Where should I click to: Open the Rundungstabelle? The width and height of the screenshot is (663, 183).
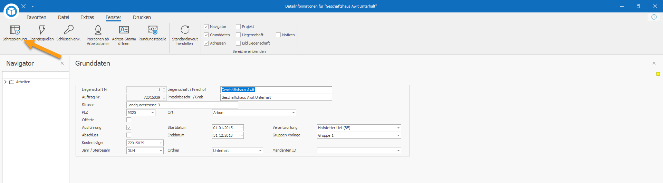tap(152, 33)
